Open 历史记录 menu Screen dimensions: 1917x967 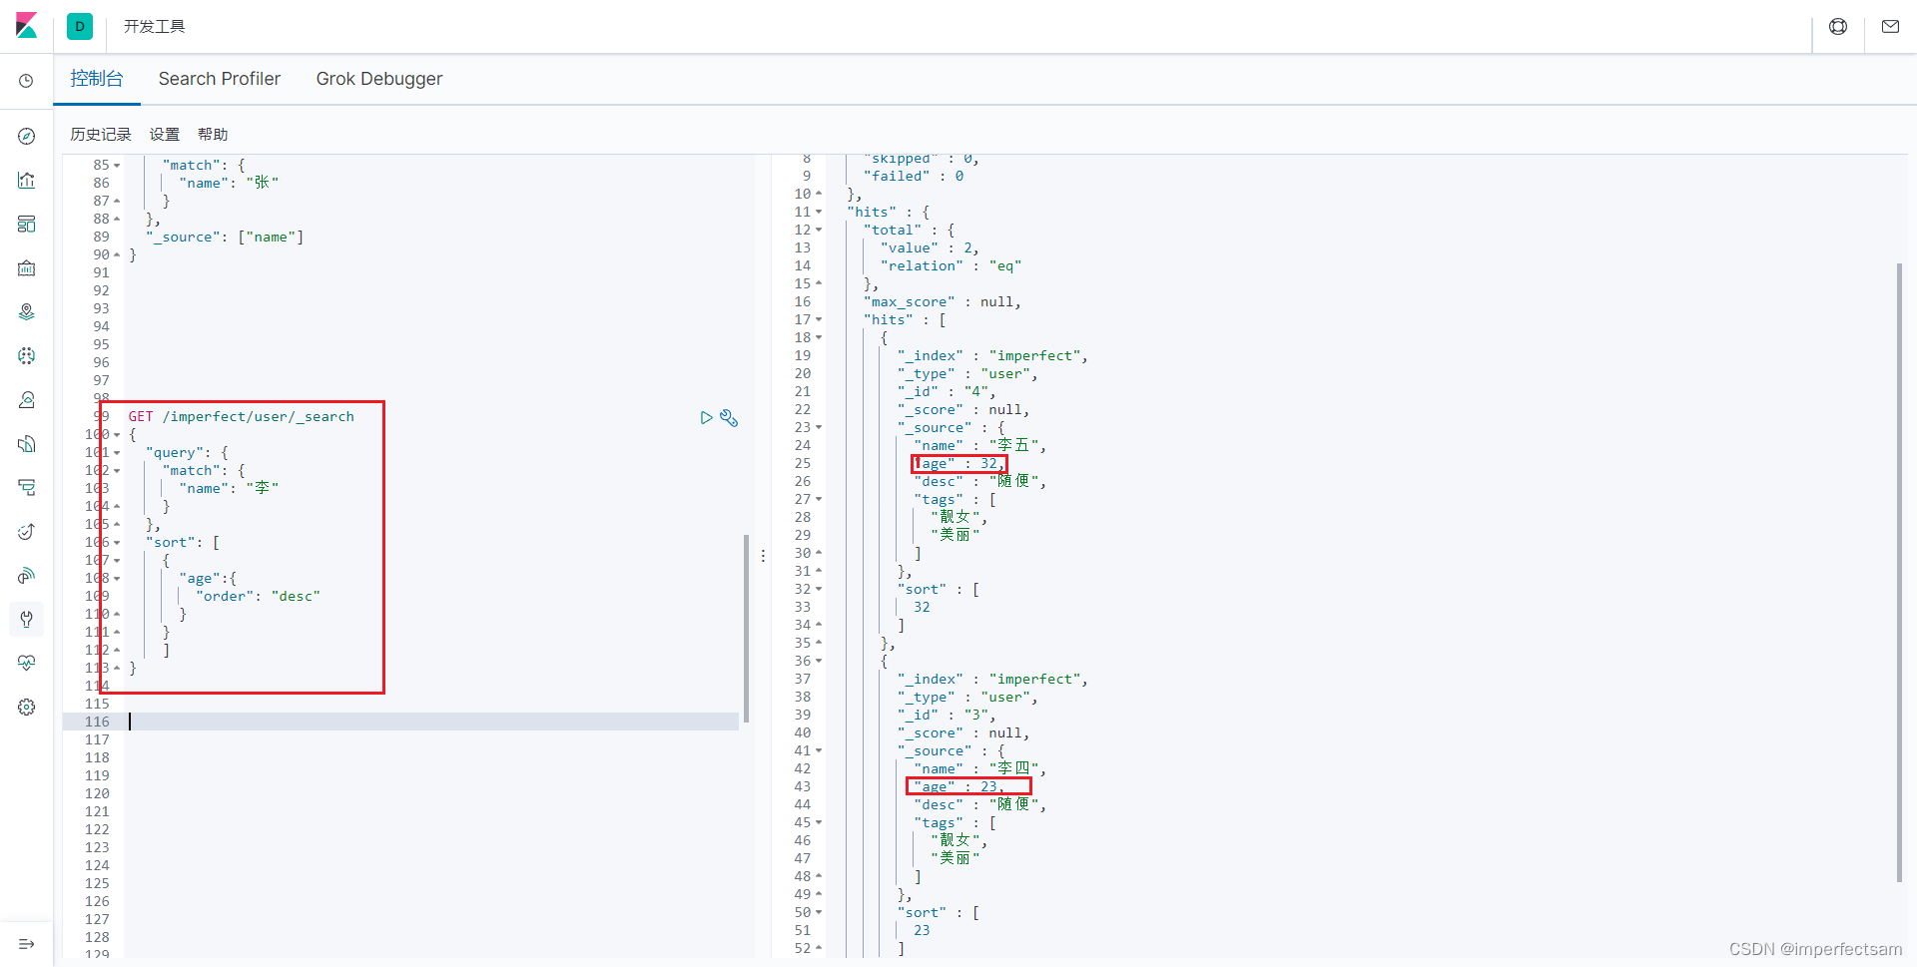(101, 135)
